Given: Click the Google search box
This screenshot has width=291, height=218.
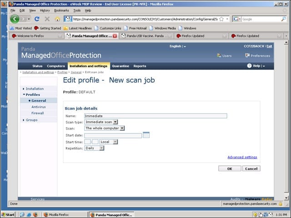Looking at the screenshot, I should point(261,19).
